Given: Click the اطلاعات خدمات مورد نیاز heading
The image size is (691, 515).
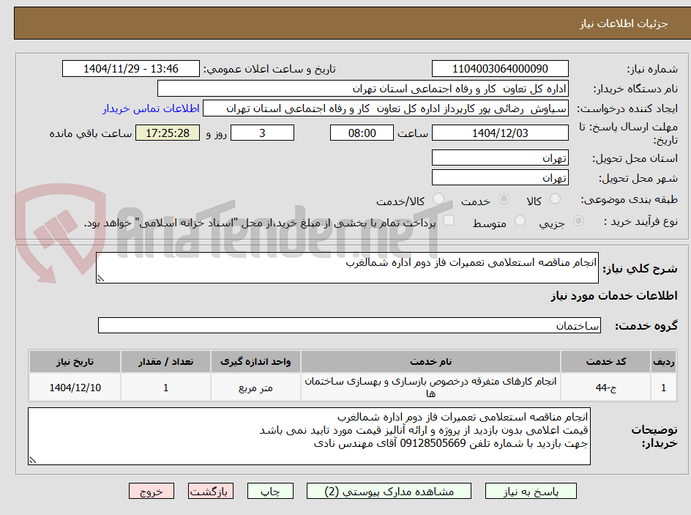Looking at the screenshot, I should coord(614,295).
